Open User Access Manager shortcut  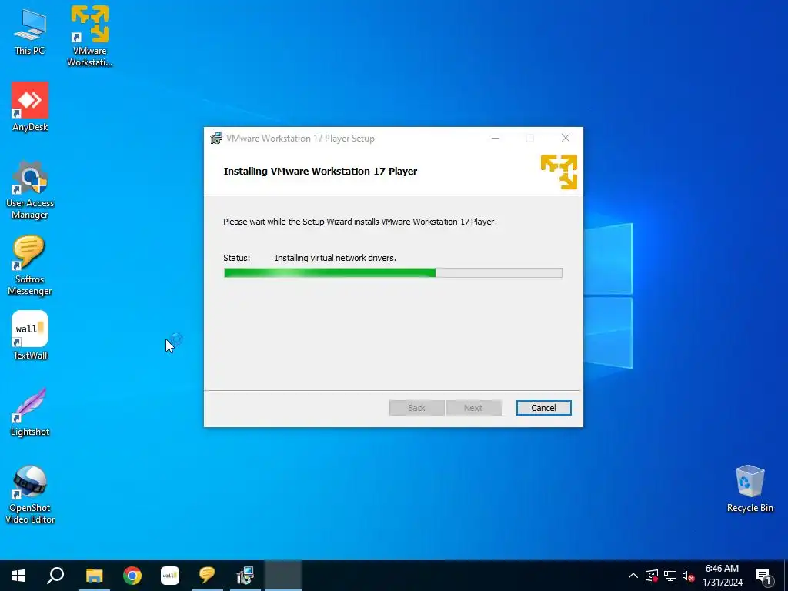(30, 190)
